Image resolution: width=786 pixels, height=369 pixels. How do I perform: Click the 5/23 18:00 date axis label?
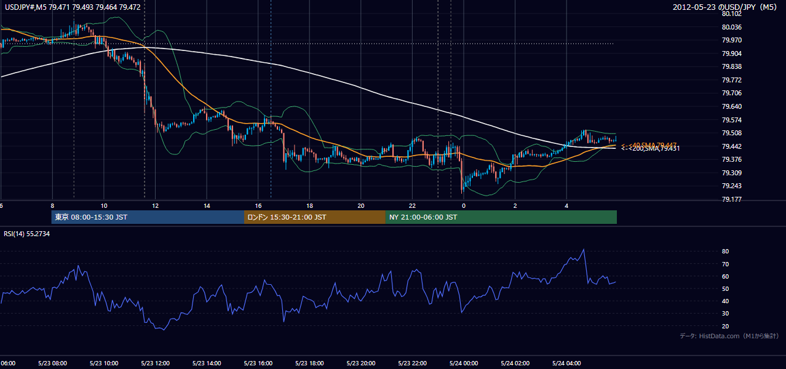coord(309,363)
